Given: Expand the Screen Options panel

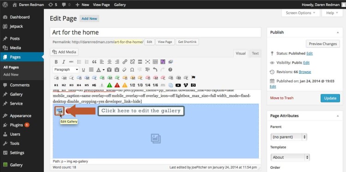Looking at the screenshot, I should click(300, 13).
